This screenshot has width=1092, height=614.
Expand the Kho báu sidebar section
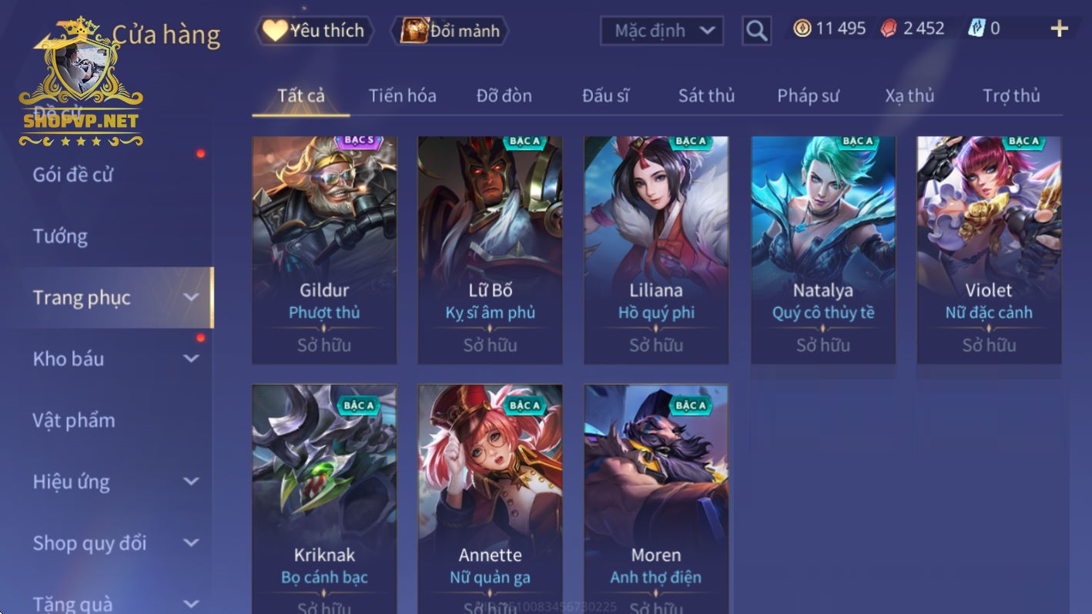(116, 359)
